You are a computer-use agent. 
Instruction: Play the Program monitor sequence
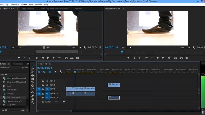pos(158,58)
